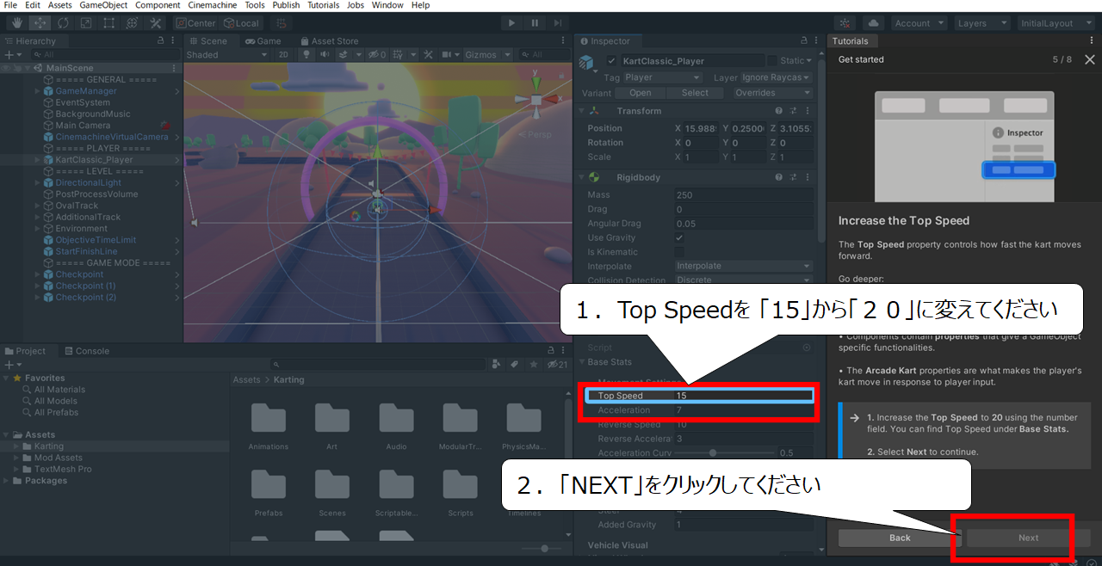Open Transform component help icon
The image size is (1102, 566).
coord(779,111)
